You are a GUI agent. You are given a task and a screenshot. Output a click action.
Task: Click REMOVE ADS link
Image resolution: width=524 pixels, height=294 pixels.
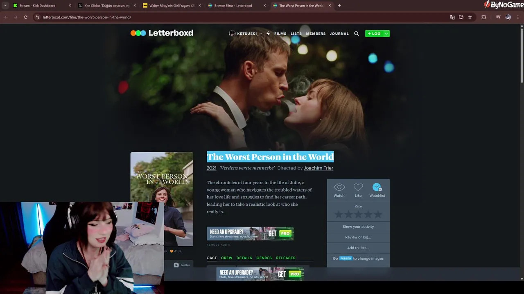(x=218, y=245)
